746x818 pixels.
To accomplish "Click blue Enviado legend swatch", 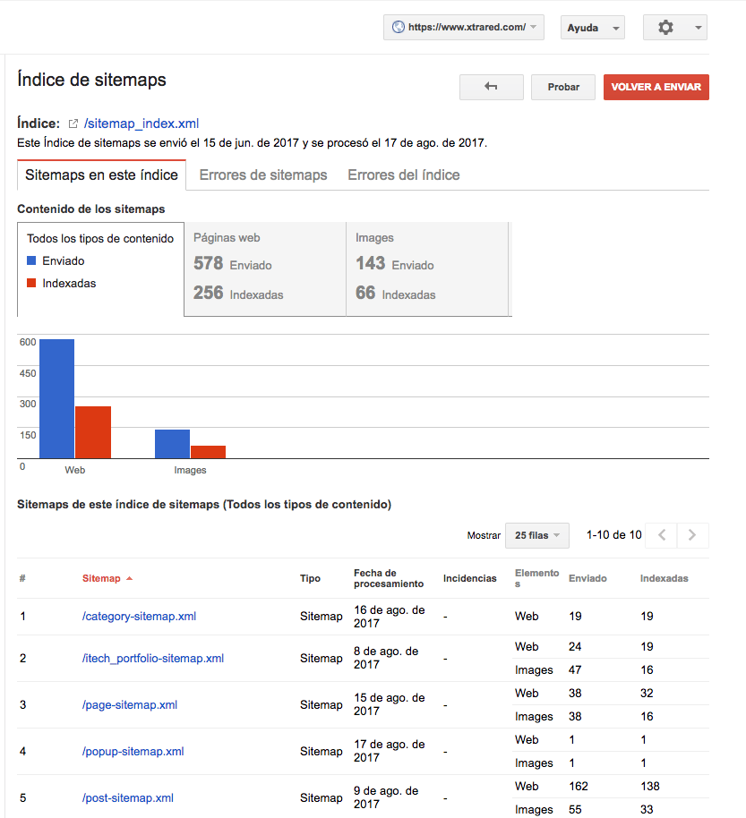I will click(31, 260).
